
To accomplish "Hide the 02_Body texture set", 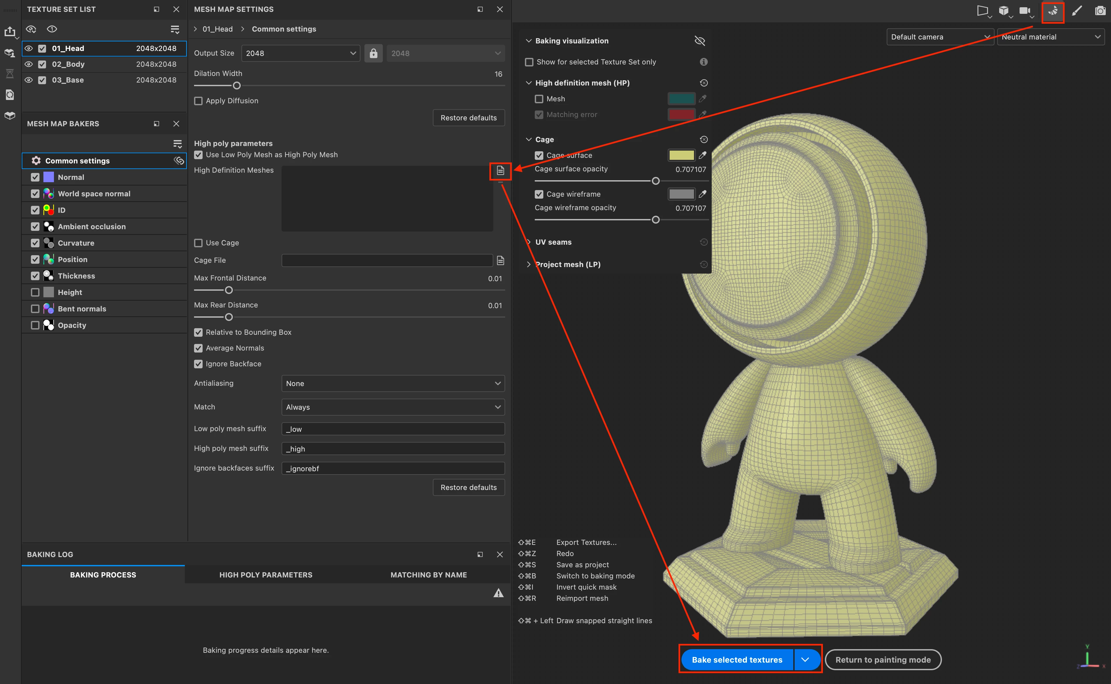I will coord(29,64).
